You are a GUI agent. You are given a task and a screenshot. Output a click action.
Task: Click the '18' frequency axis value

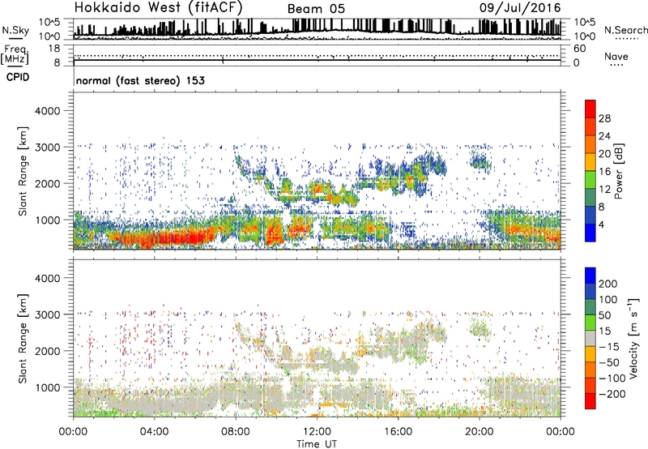(x=54, y=49)
